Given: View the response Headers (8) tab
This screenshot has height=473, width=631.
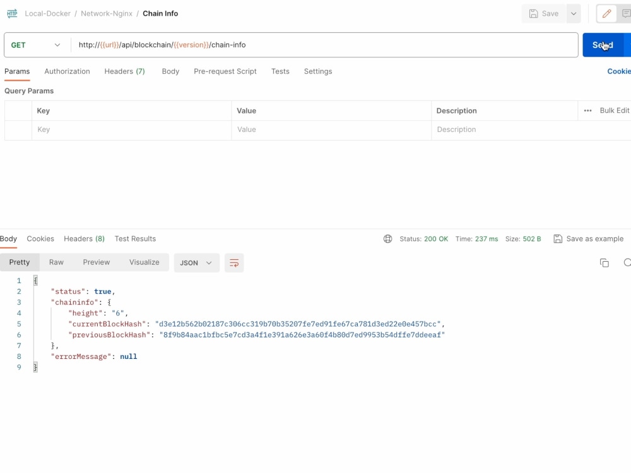Looking at the screenshot, I should pyautogui.click(x=84, y=239).
